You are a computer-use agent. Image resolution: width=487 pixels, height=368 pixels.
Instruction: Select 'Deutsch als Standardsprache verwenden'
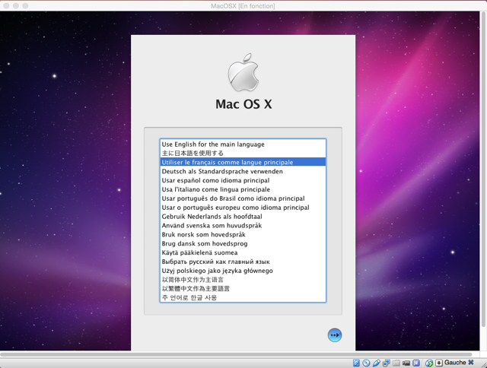click(x=243, y=171)
